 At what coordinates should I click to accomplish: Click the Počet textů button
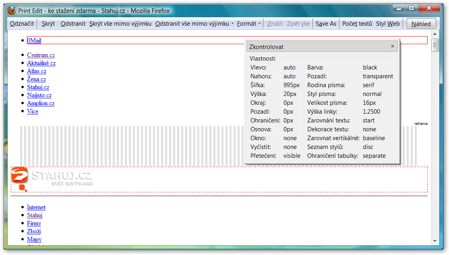pyautogui.click(x=357, y=24)
